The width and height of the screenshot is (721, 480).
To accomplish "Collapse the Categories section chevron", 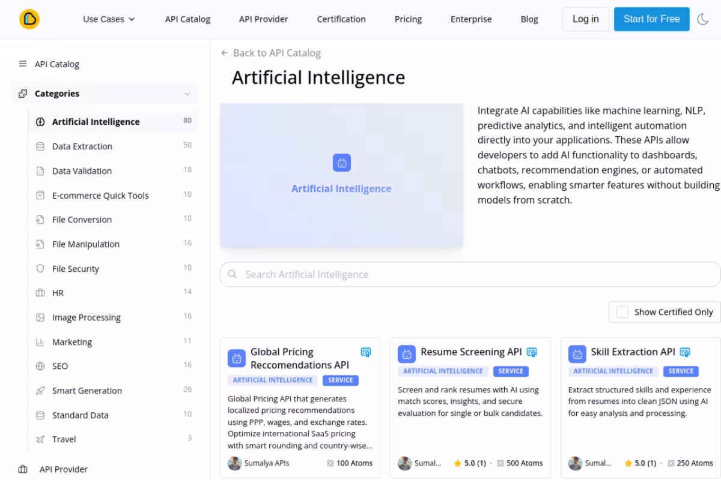I will coord(187,94).
